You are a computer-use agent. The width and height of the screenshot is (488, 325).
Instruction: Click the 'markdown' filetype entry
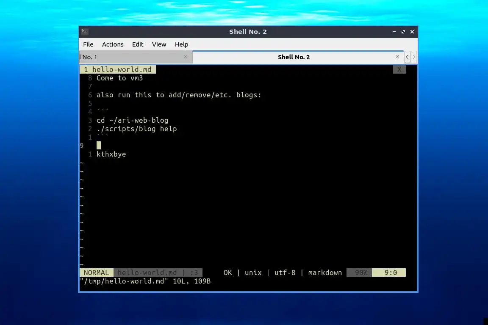325,273
